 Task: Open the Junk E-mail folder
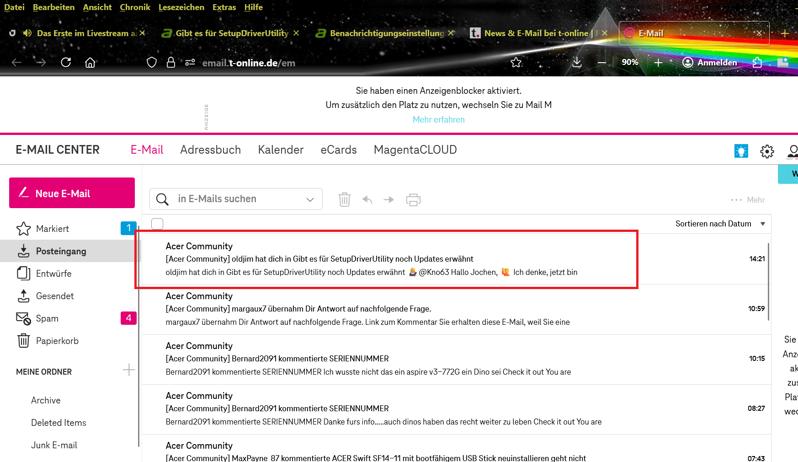(54, 445)
